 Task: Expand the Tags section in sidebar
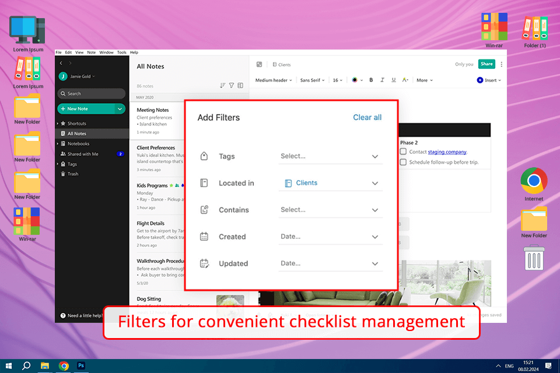[58, 164]
